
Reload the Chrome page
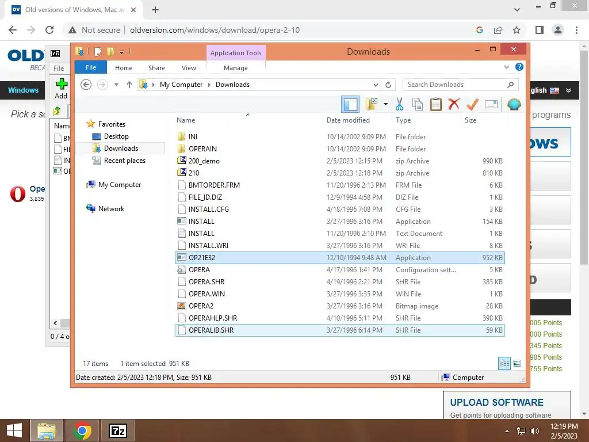click(49, 30)
